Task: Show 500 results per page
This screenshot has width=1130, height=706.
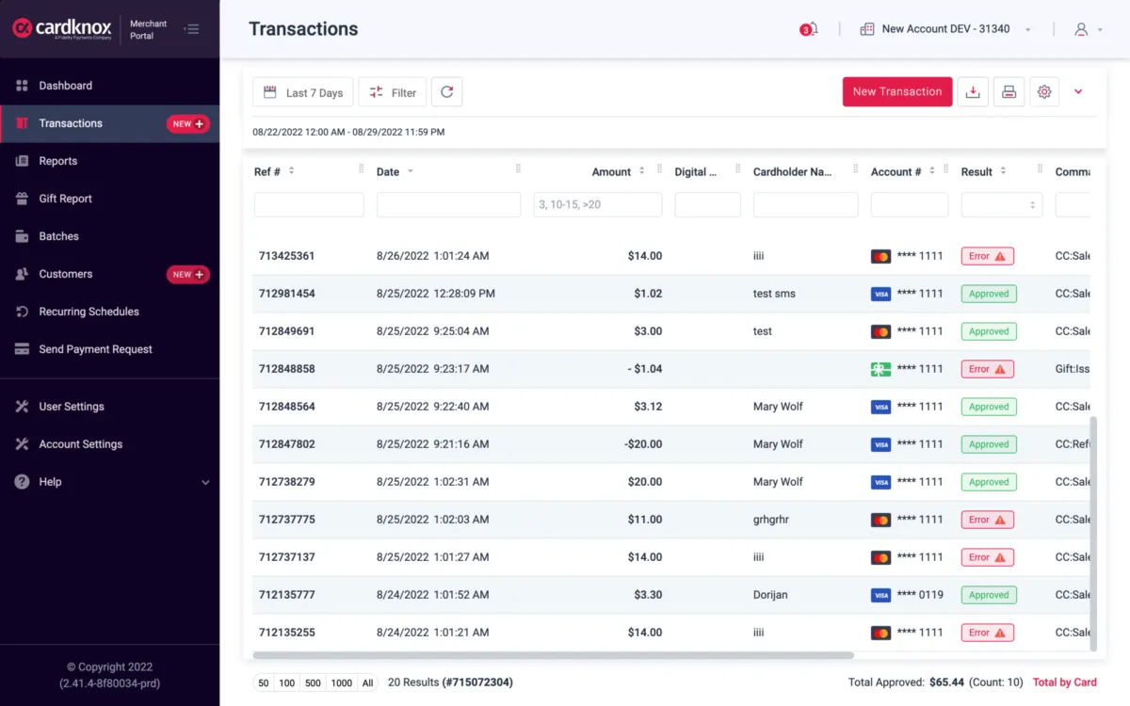Action: pyautogui.click(x=314, y=682)
